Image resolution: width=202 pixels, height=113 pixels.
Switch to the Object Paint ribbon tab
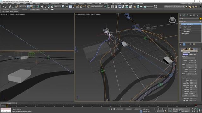(35, 9)
